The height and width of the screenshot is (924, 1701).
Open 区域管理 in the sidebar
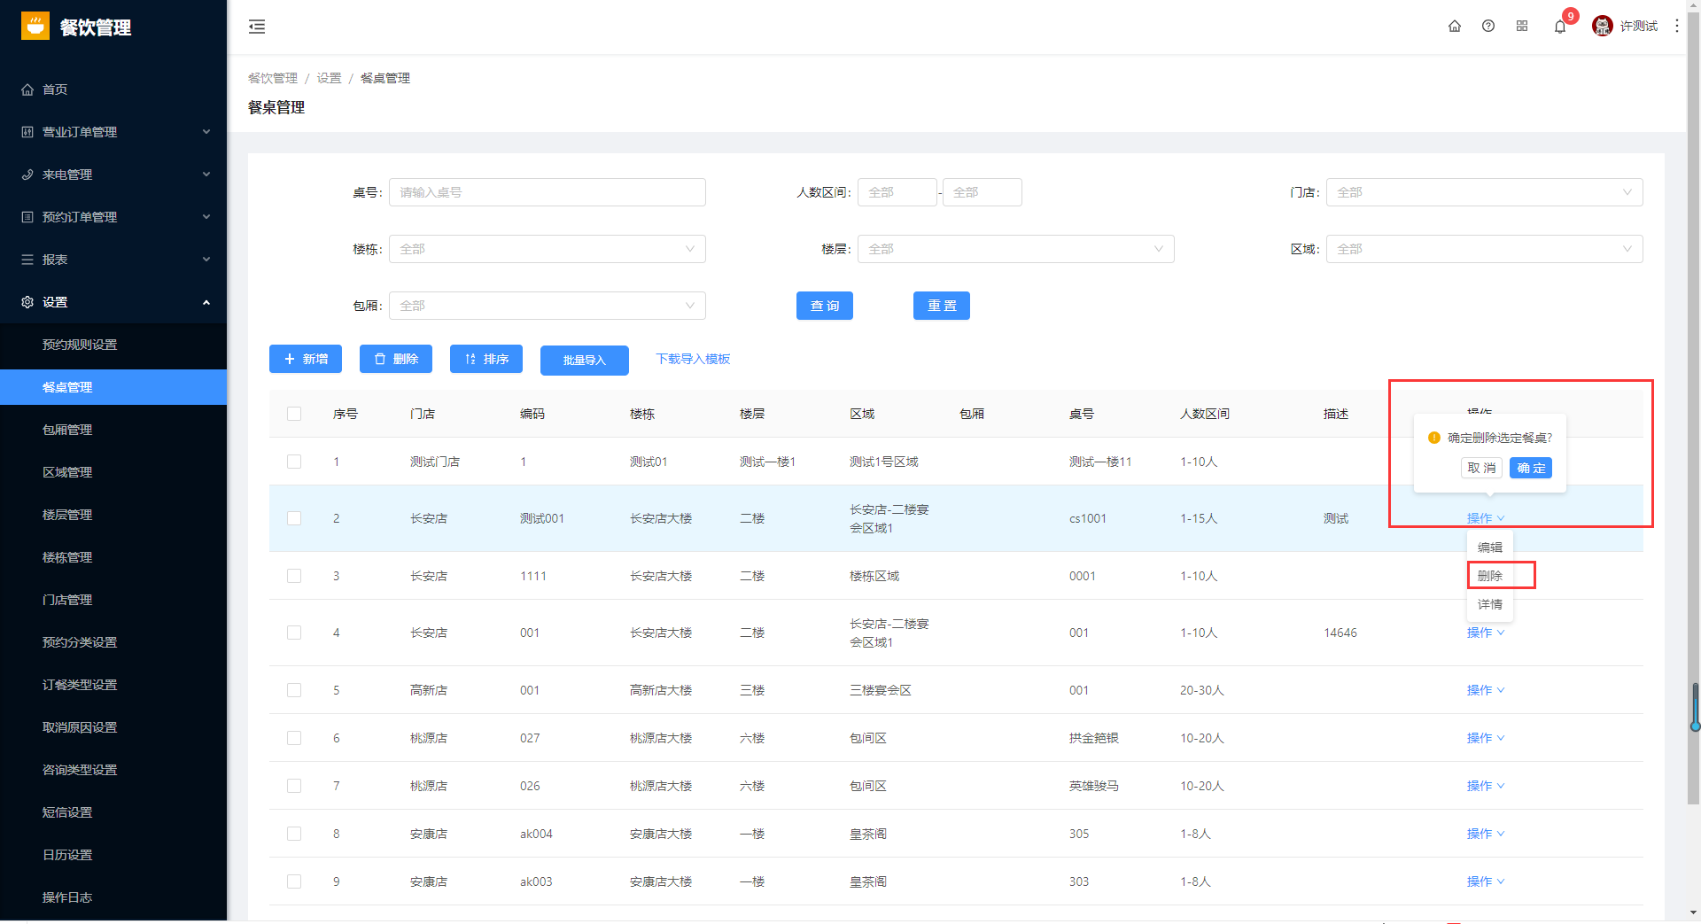pyautogui.click(x=113, y=472)
